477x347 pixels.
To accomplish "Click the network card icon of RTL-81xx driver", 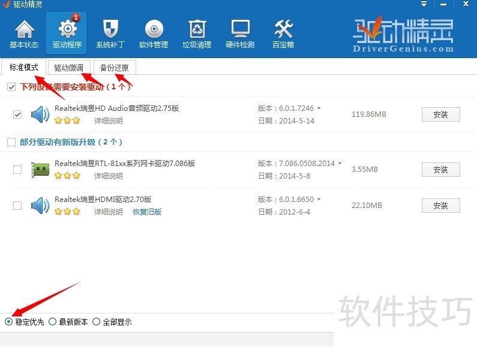I will [x=40, y=170].
